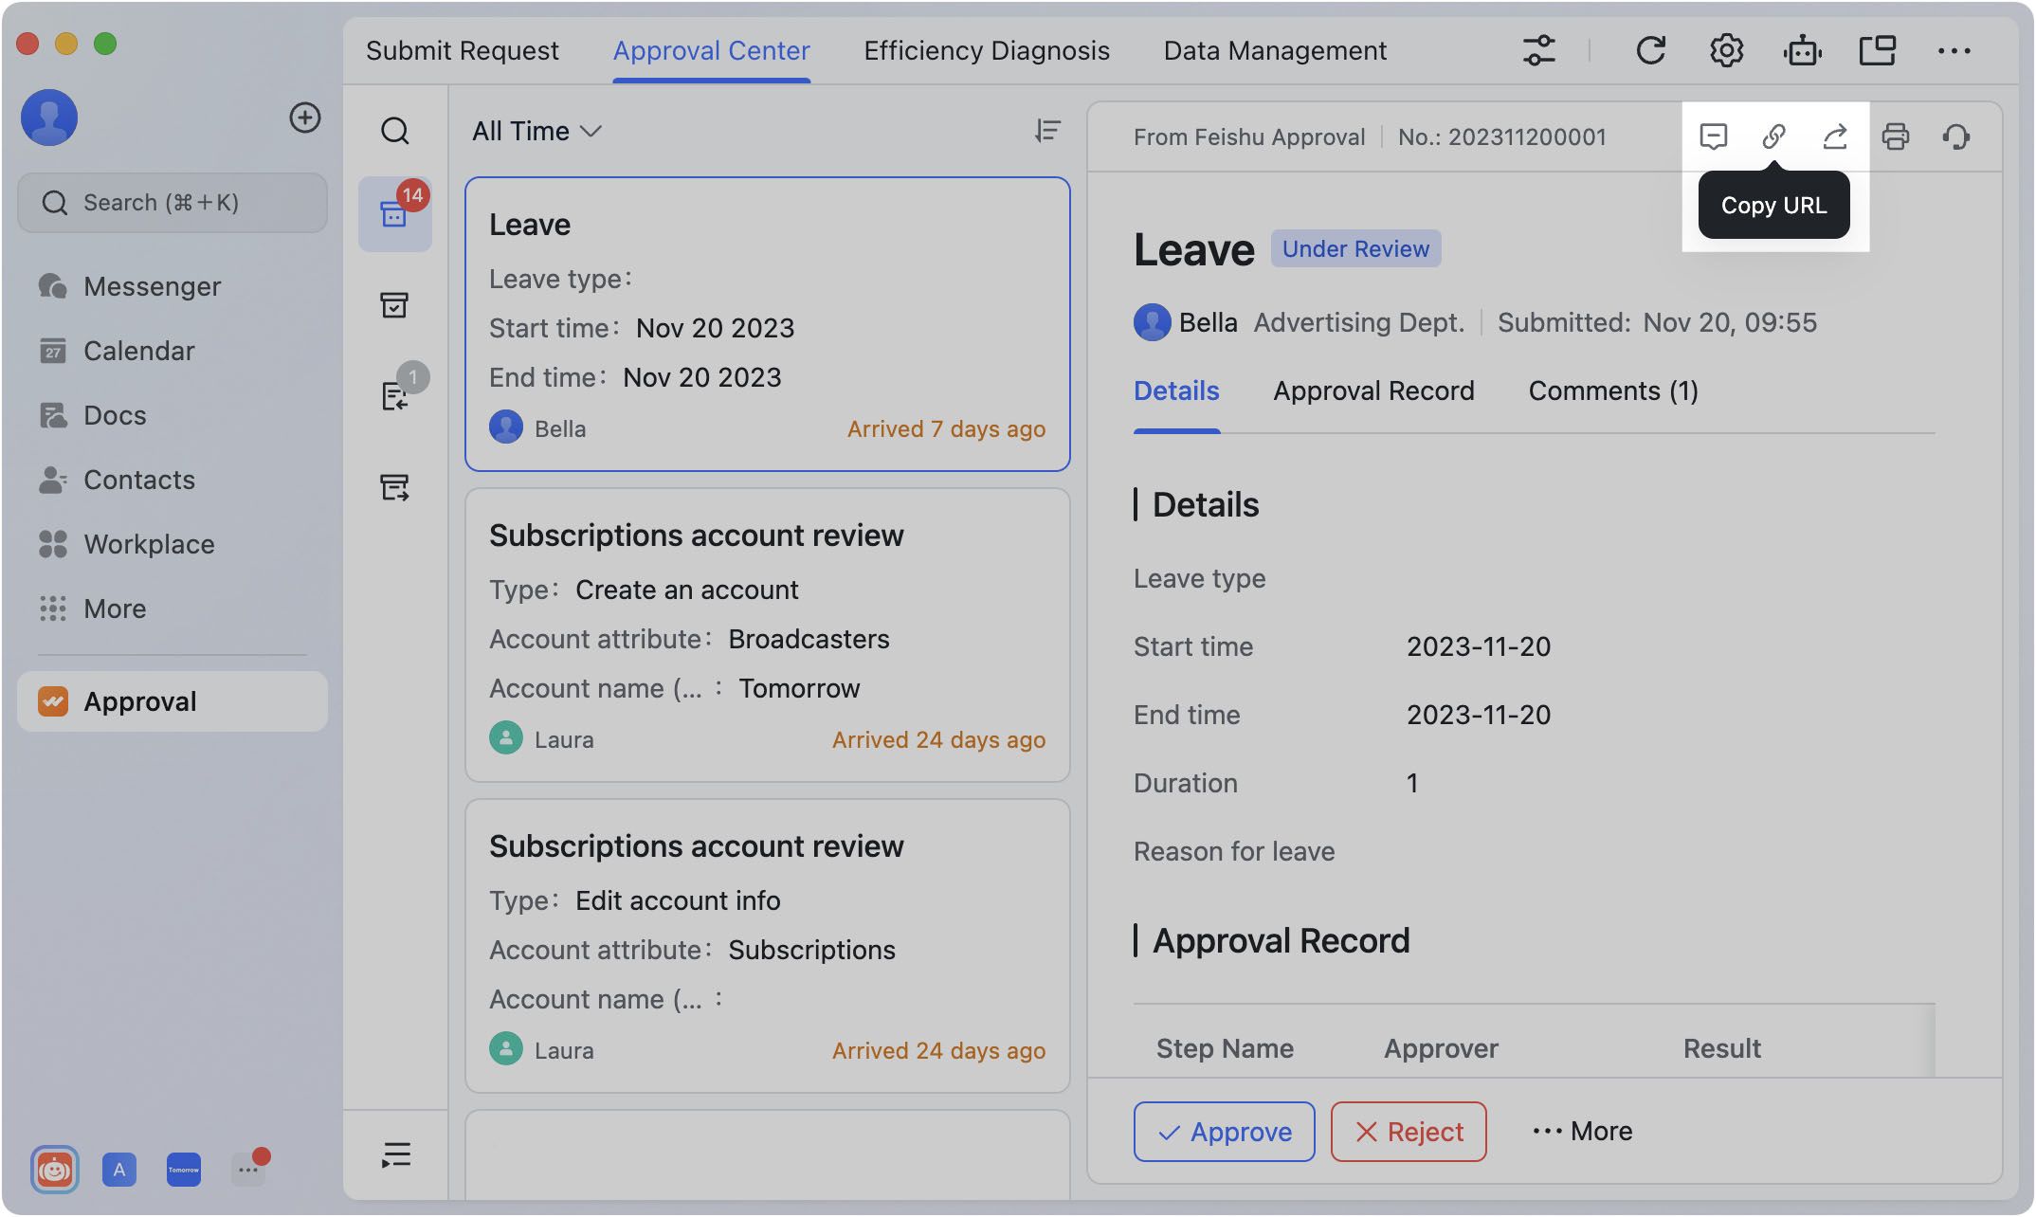2036x1217 pixels.
Task: Open the pop-out window icon in toolbar
Action: tap(1880, 50)
